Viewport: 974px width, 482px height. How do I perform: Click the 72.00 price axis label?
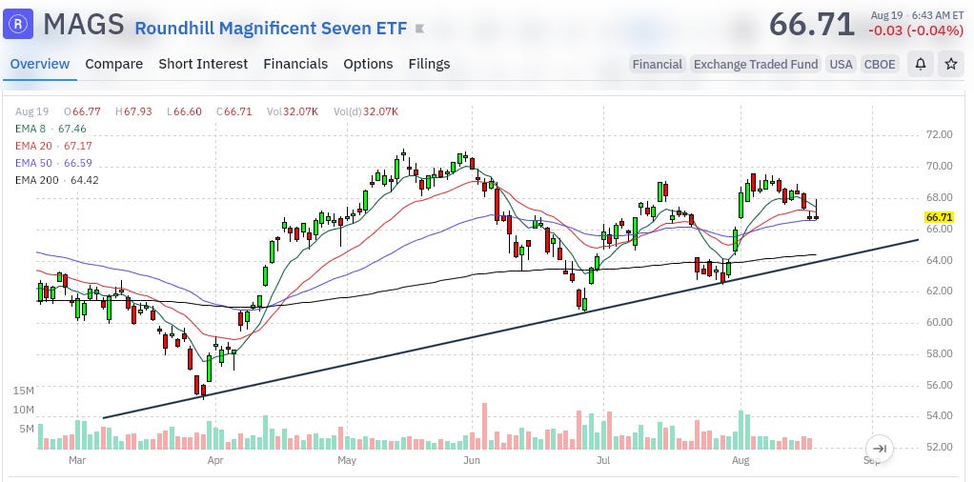pyautogui.click(x=939, y=134)
